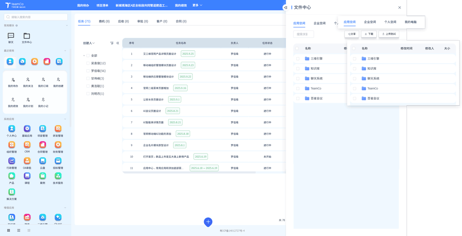Screen dimensions: 462x236
Task: Launch the CRM app icon
Action: pos(27,145)
